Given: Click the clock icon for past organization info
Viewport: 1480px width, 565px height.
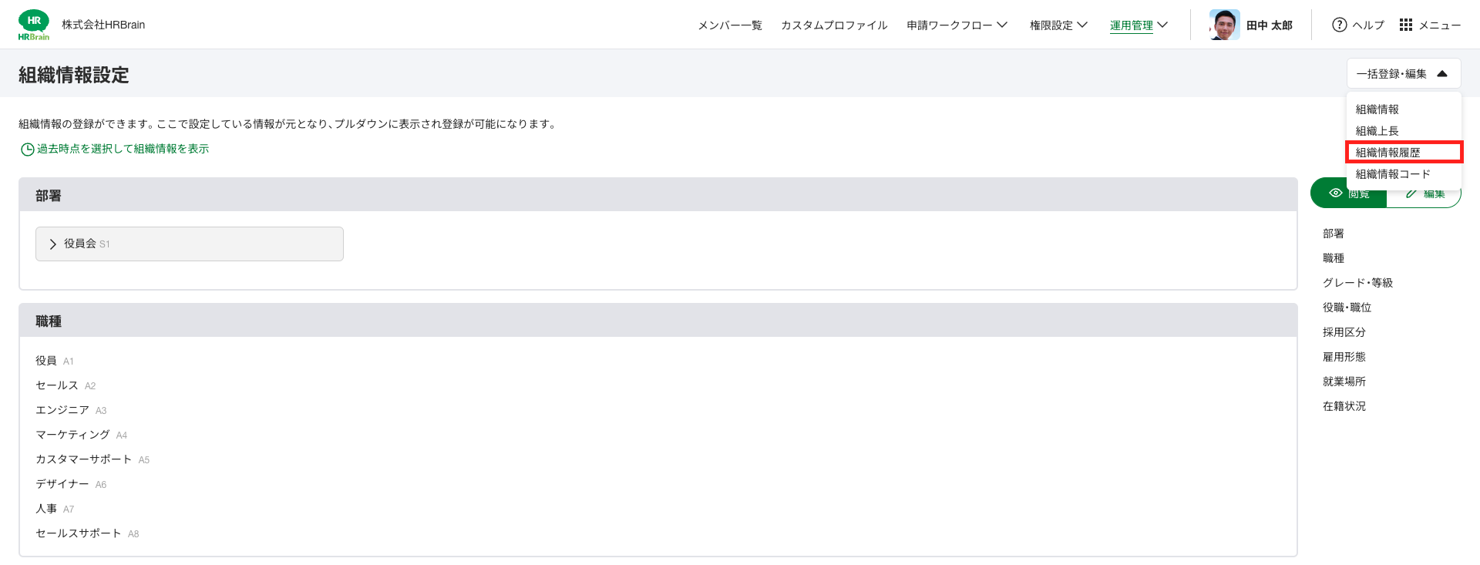Looking at the screenshot, I should [x=27, y=149].
